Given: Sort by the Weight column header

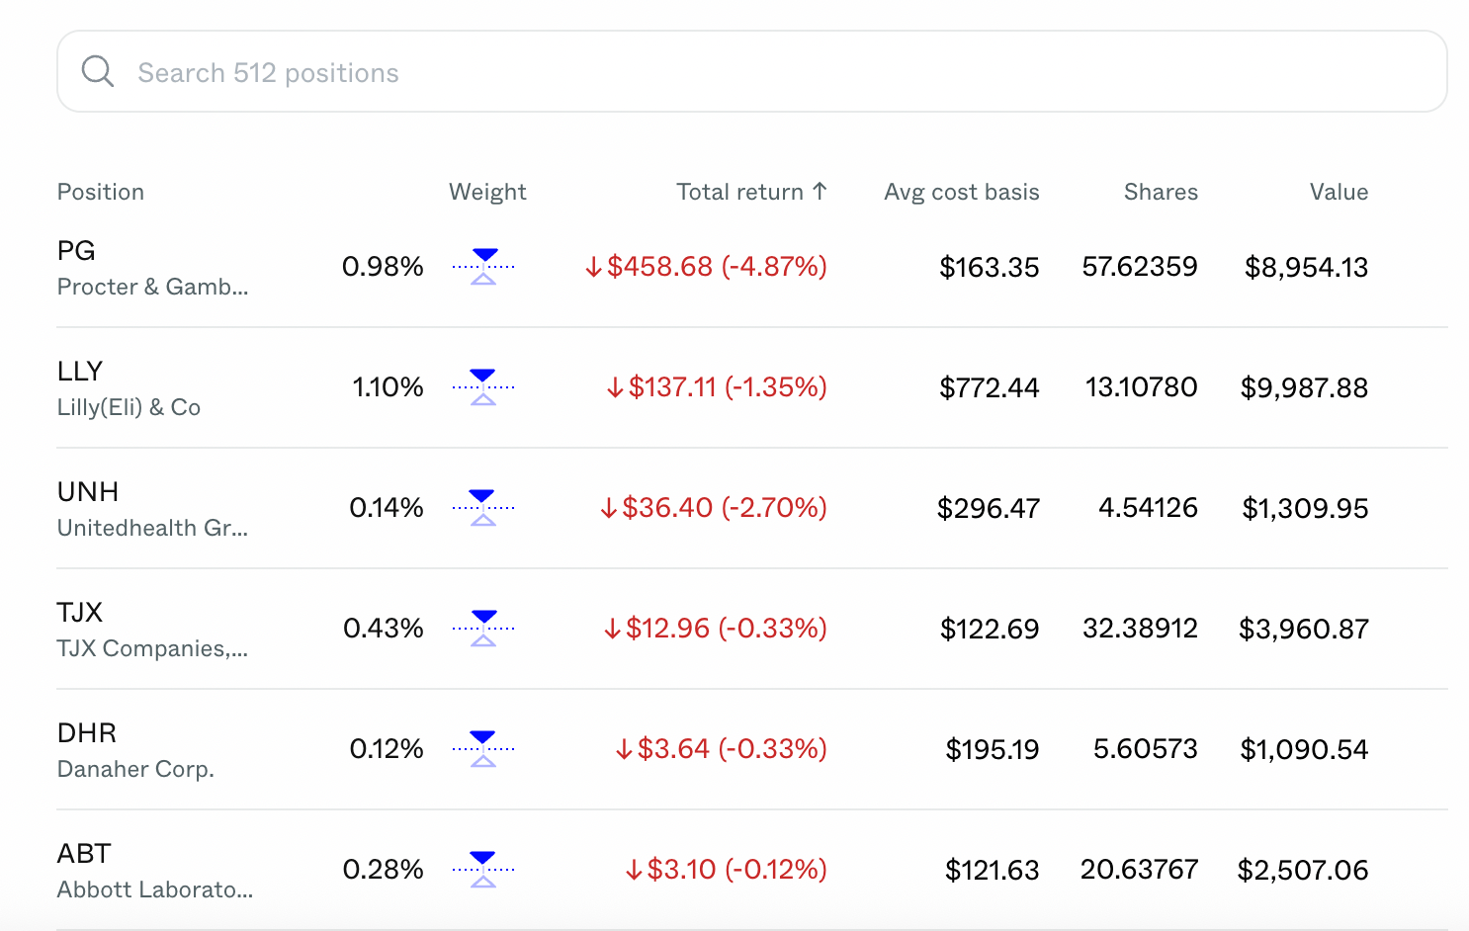Looking at the screenshot, I should [487, 192].
